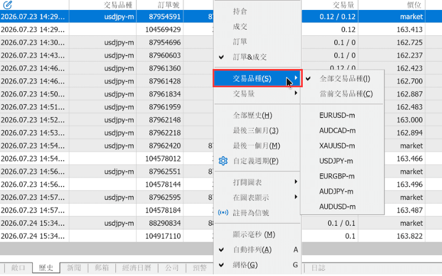Select 成交 in context menu
The height and width of the screenshot is (276, 442).
[x=240, y=26]
